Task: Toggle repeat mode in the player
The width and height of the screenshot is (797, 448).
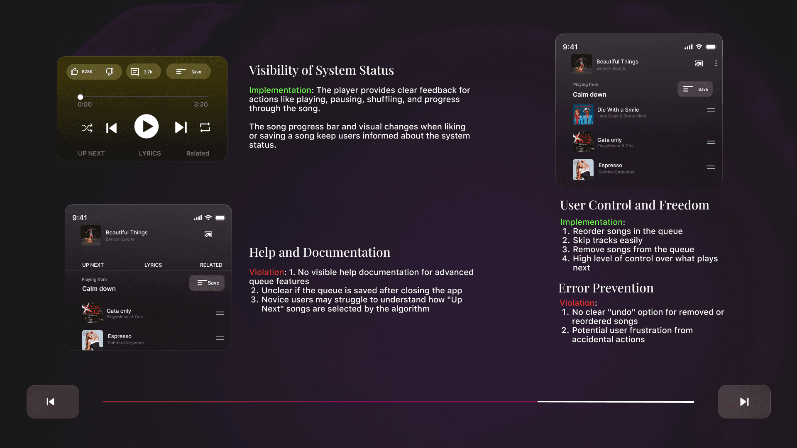Action: (205, 127)
